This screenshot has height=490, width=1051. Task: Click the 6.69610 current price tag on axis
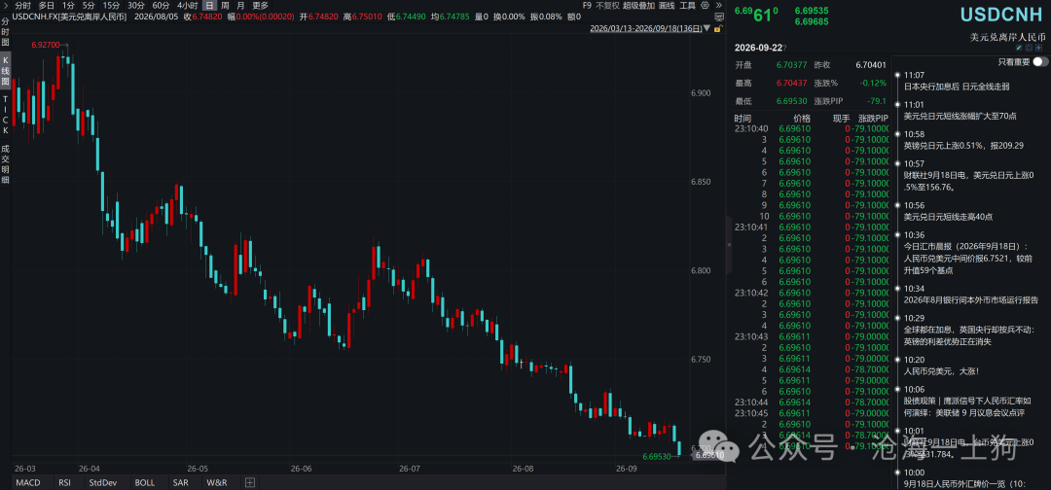(708, 455)
